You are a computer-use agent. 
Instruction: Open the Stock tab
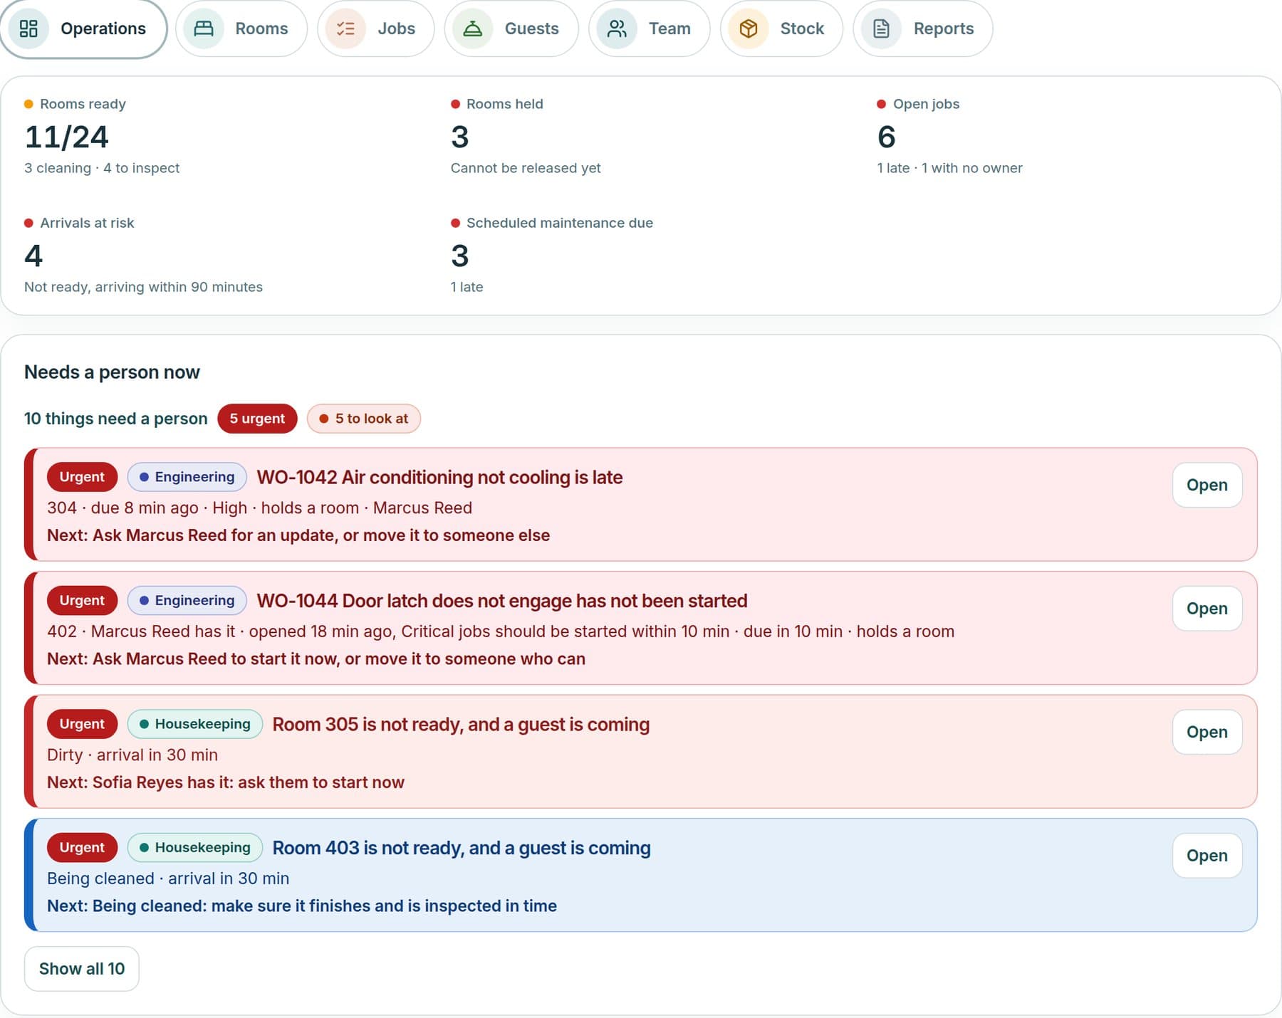point(782,28)
